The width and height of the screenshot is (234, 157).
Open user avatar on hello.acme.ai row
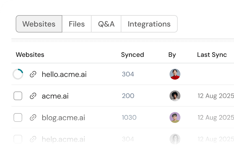point(175,74)
